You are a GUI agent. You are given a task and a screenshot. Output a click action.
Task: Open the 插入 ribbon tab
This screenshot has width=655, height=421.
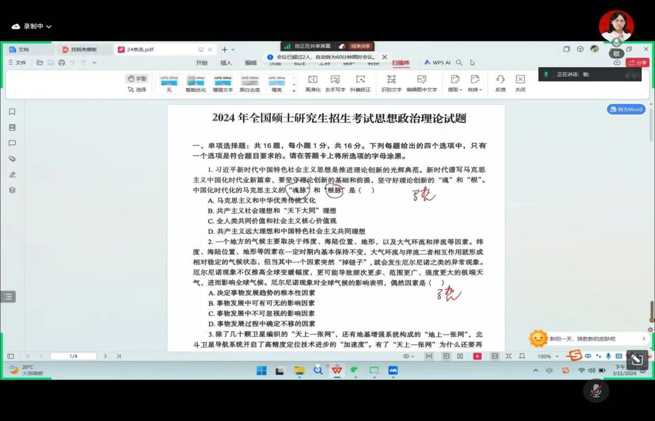(226, 63)
